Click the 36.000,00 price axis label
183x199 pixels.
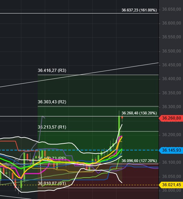coord(172,190)
